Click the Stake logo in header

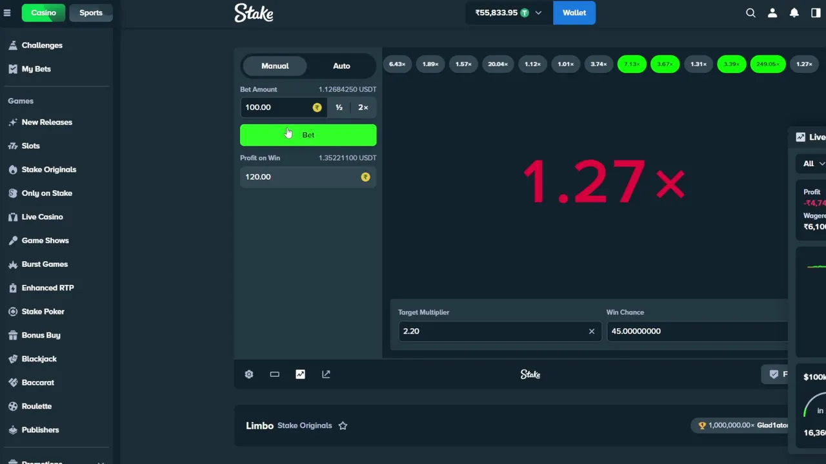click(x=254, y=13)
